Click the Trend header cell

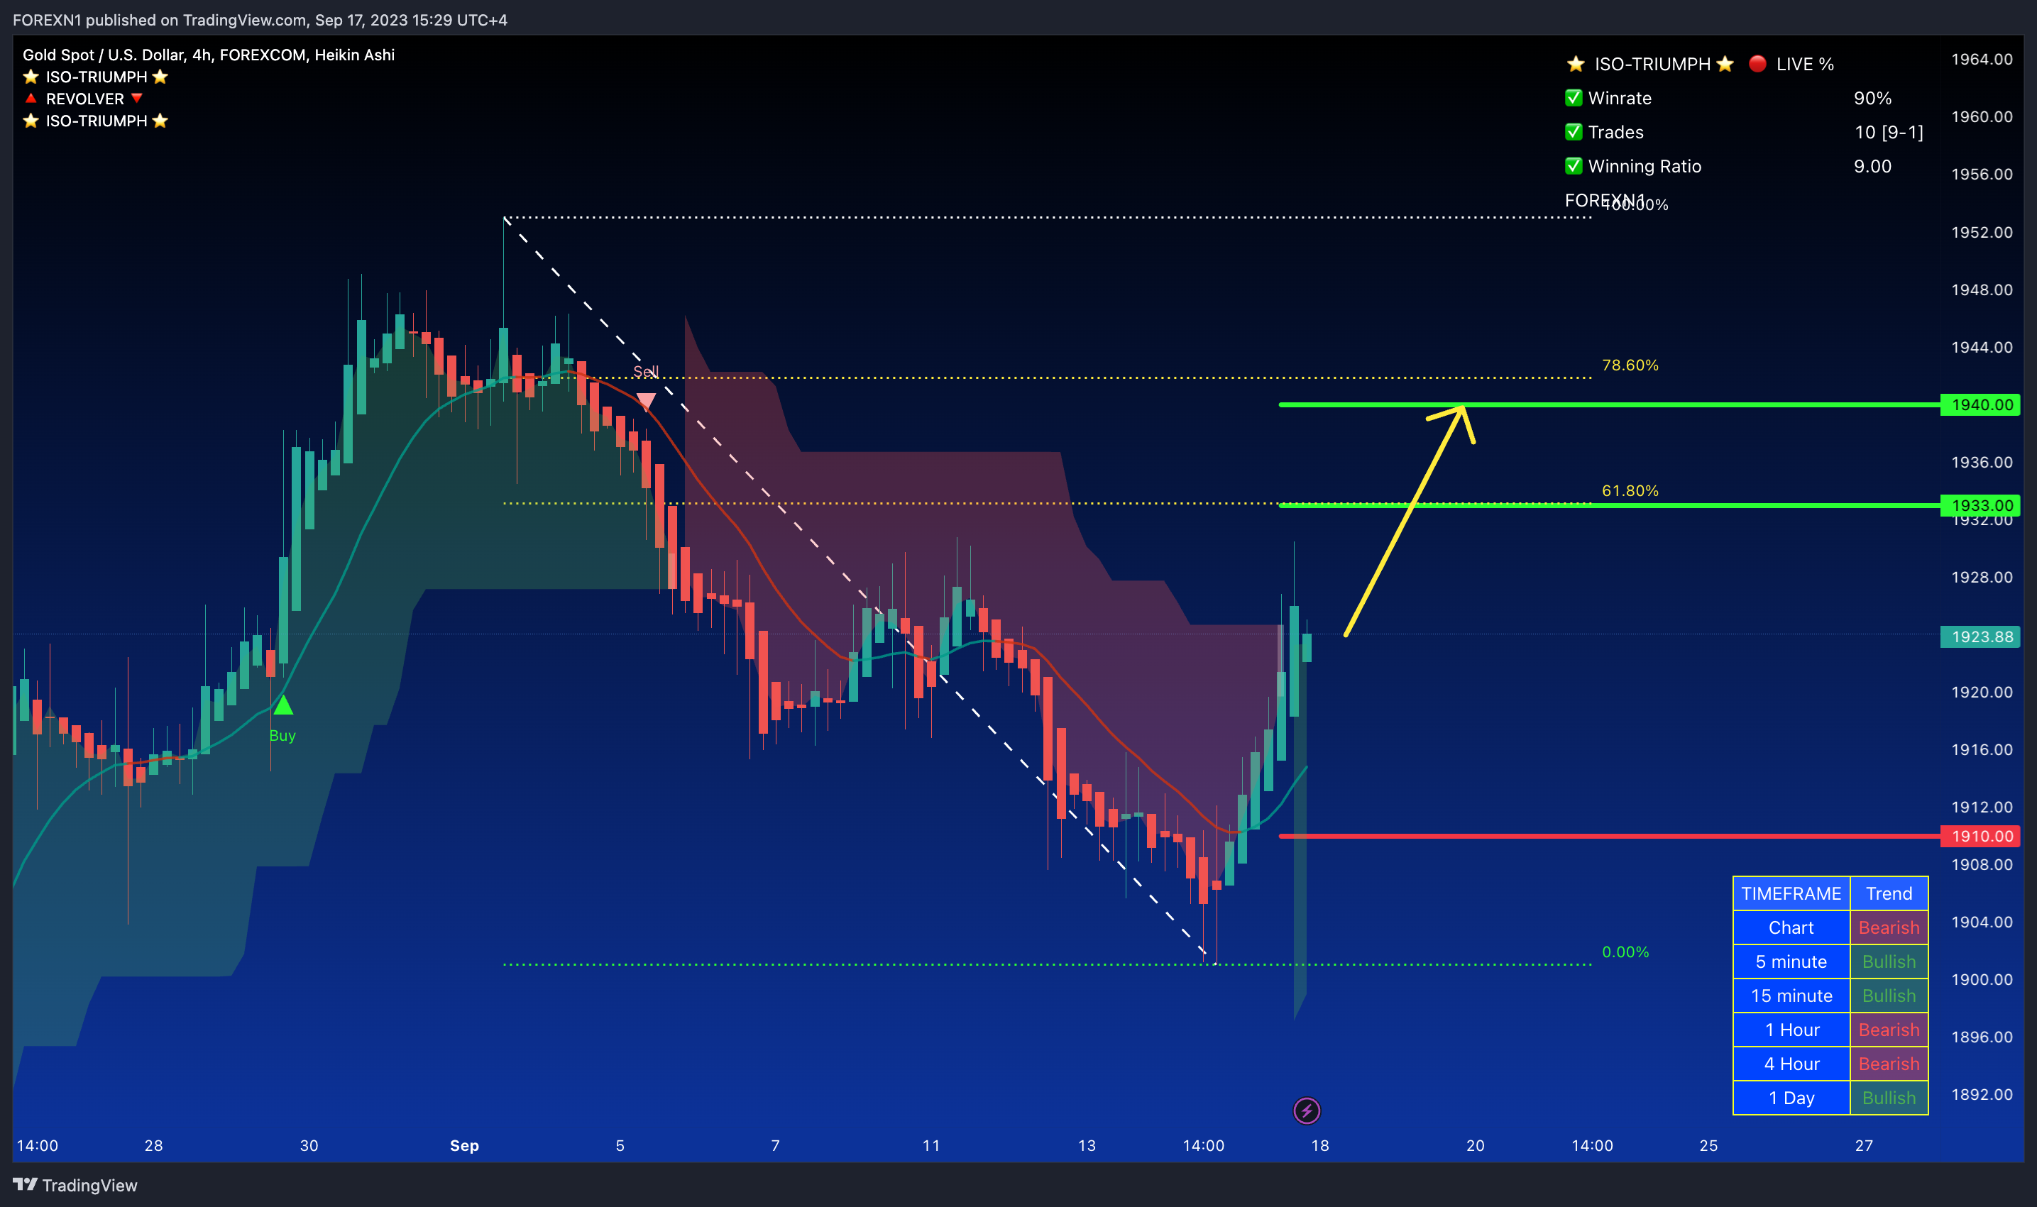pyautogui.click(x=1889, y=893)
